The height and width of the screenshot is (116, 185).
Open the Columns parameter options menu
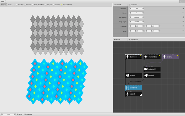pos(183,8)
